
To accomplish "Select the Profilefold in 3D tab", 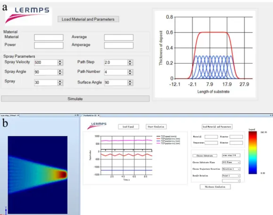I will tap(90, 115).
